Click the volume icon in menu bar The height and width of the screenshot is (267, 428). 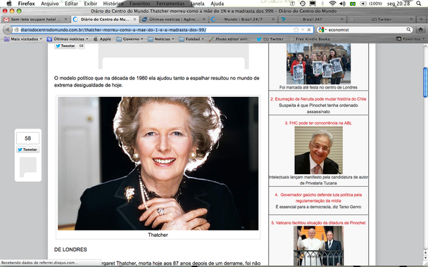(x=342, y=4)
